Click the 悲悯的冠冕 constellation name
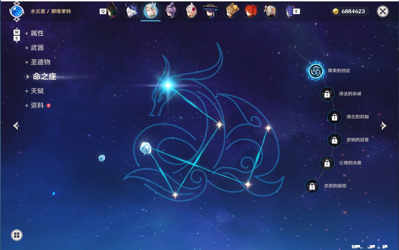 (358, 140)
